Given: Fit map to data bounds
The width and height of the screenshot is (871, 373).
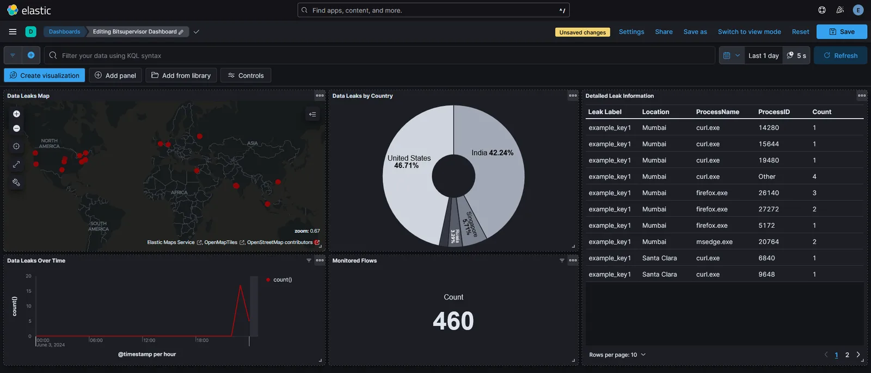Looking at the screenshot, I should pyautogui.click(x=16, y=146).
